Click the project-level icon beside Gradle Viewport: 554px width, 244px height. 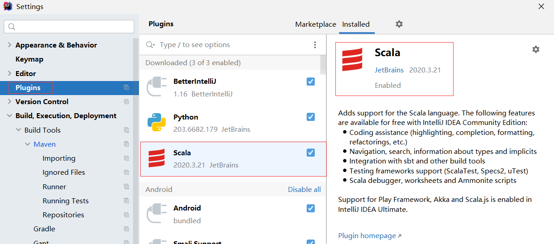tap(127, 229)
